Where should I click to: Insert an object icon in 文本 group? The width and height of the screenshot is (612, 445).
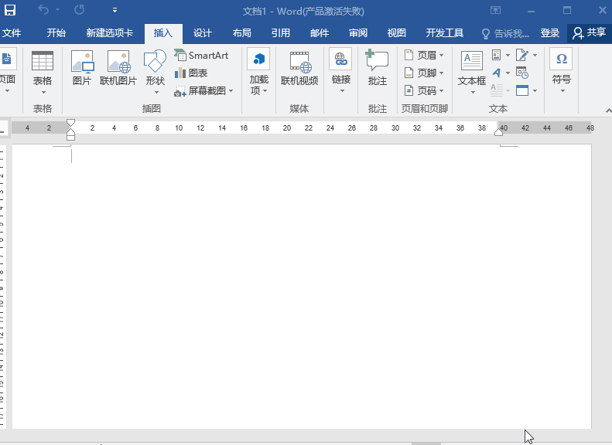(522, 90)
